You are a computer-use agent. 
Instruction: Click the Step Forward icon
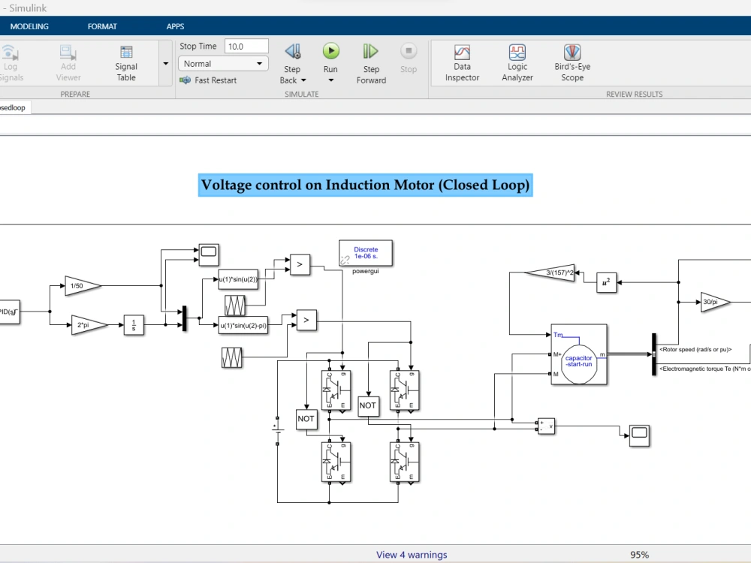pyautogui.click(x=370, y=53)
